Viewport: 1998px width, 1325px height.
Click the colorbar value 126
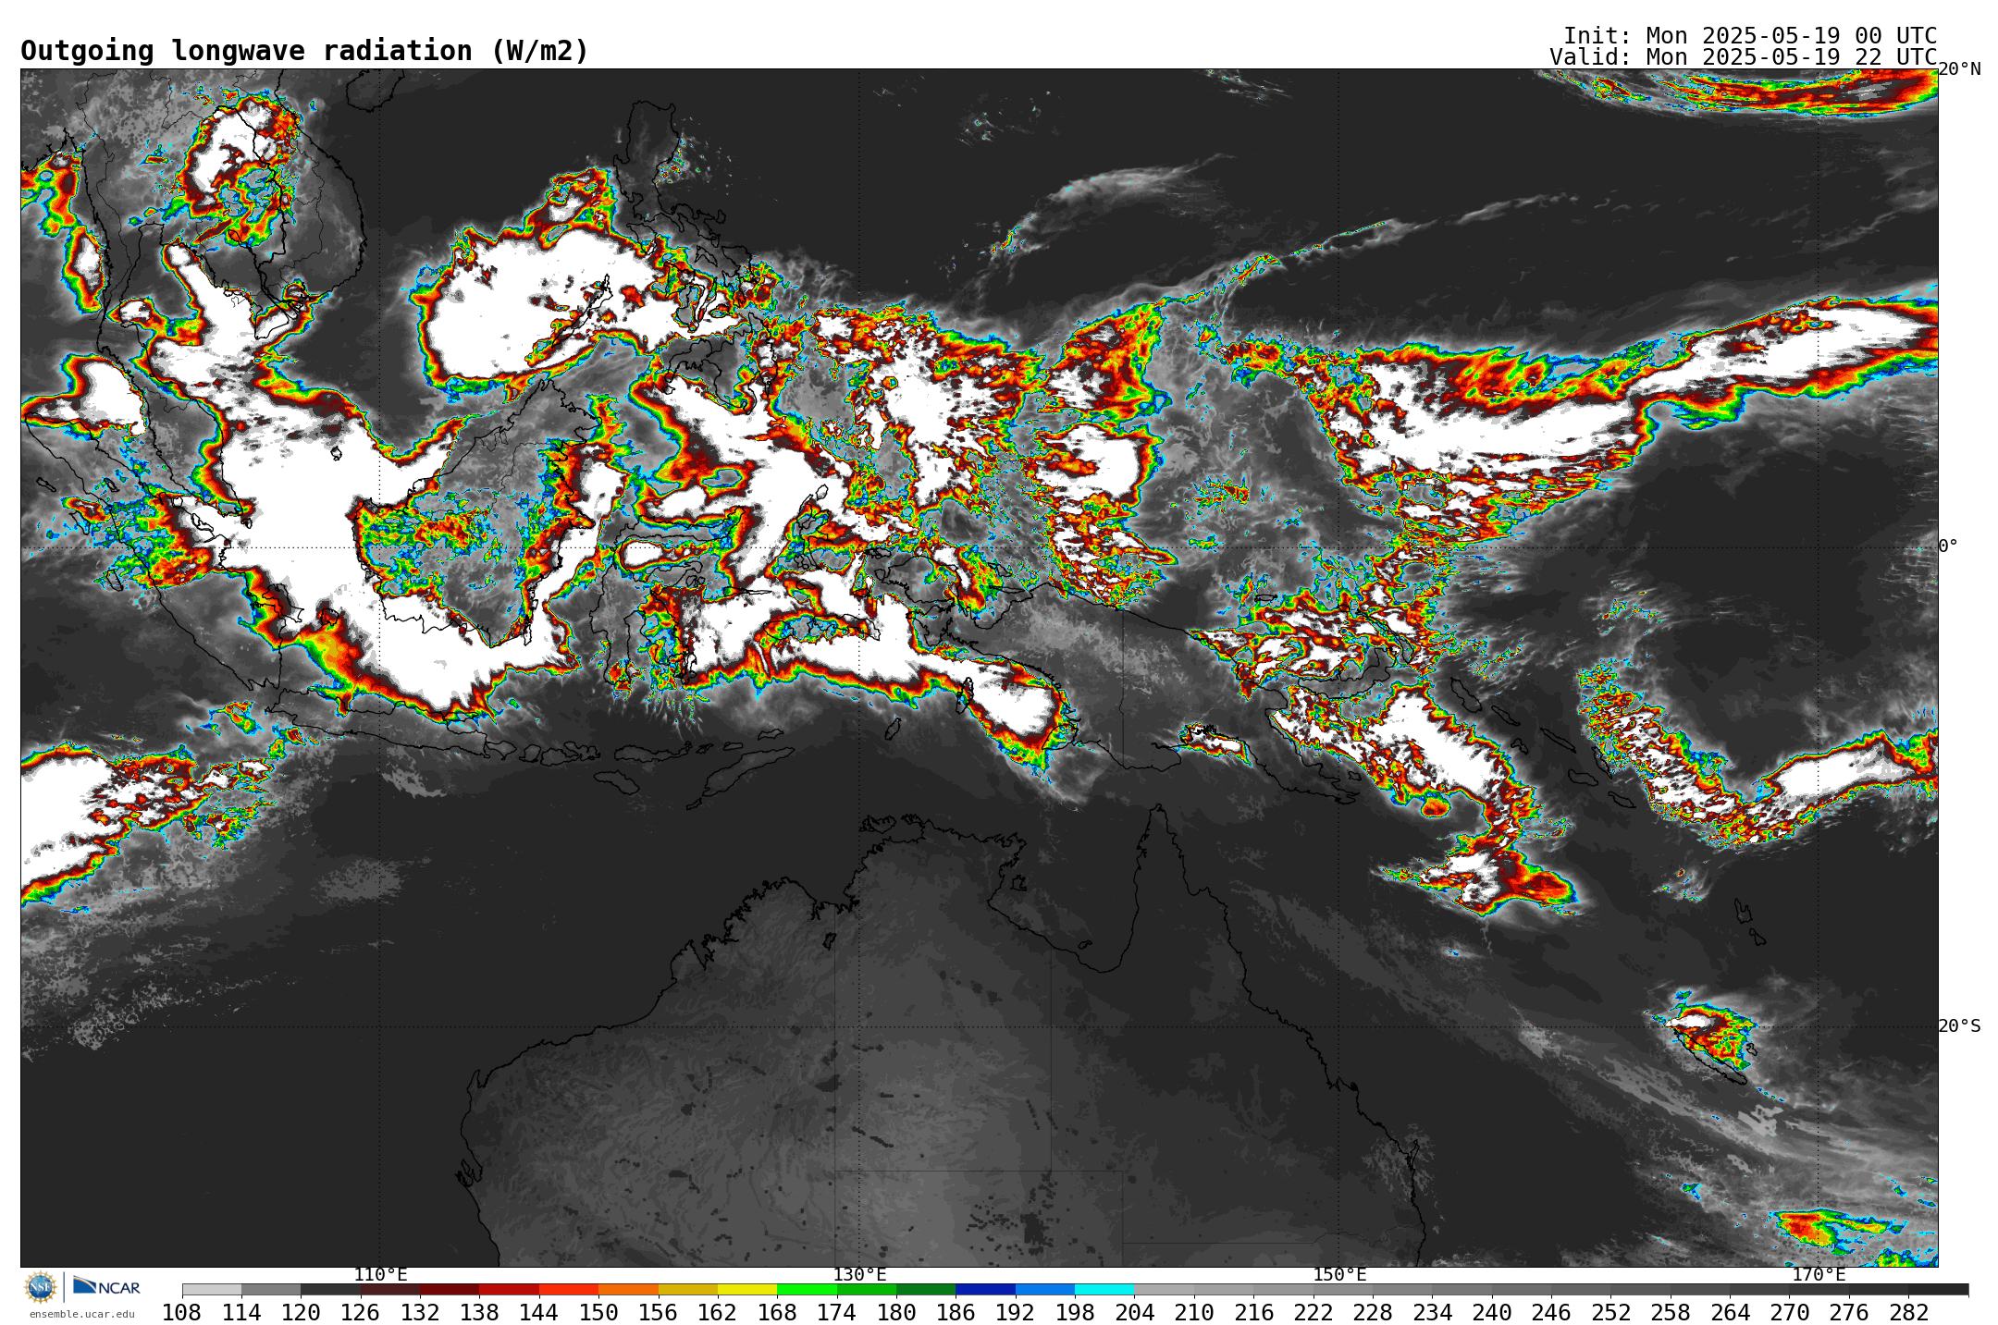click(361, 1313)
